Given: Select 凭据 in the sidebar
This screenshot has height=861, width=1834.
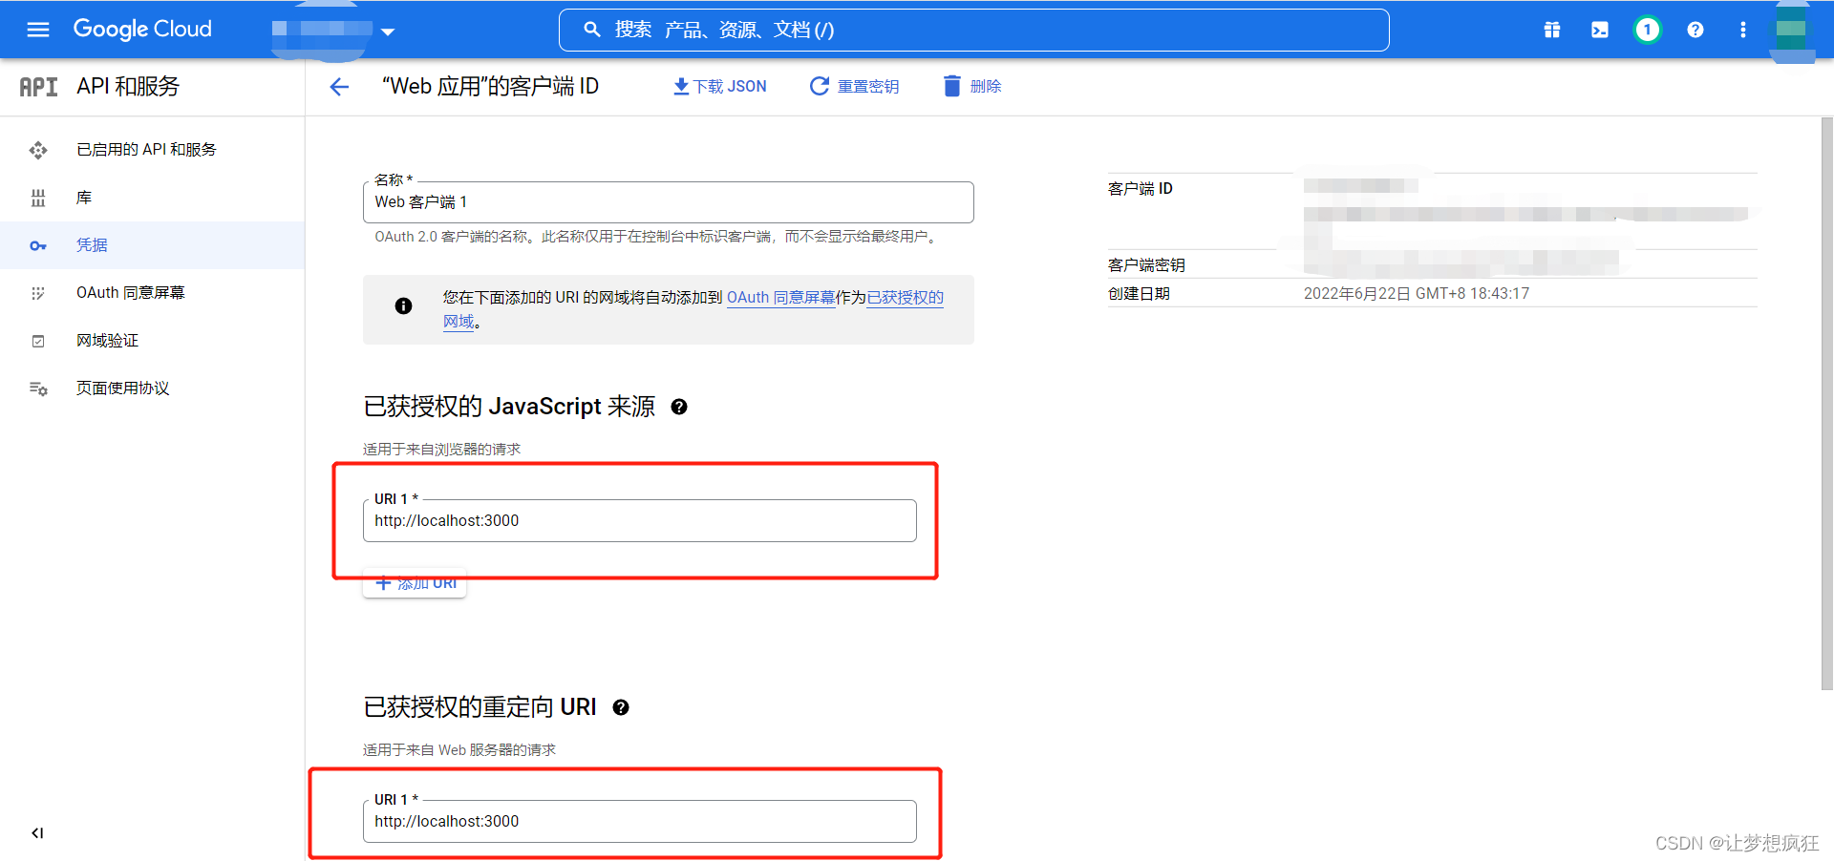Looking at the screenshot, I should (x=93, y=245).
